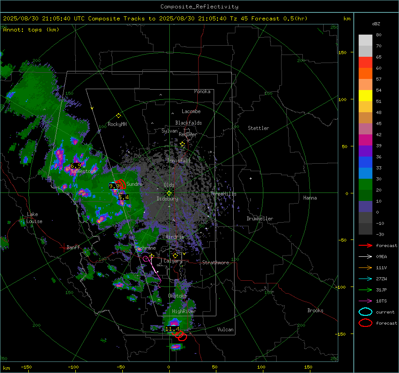
Task: Click the Limestone label
Action: click(x=84, y=171)
